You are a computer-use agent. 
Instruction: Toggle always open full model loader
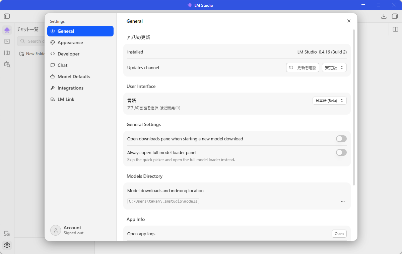pyautogui.click(x=341, y=152)
